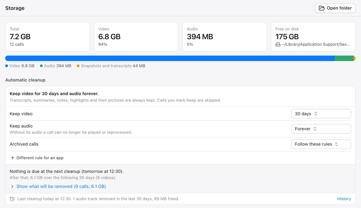Screen dimensions: 361x208
Task: Click the Archived calls row label
Action: coord(24,144)
